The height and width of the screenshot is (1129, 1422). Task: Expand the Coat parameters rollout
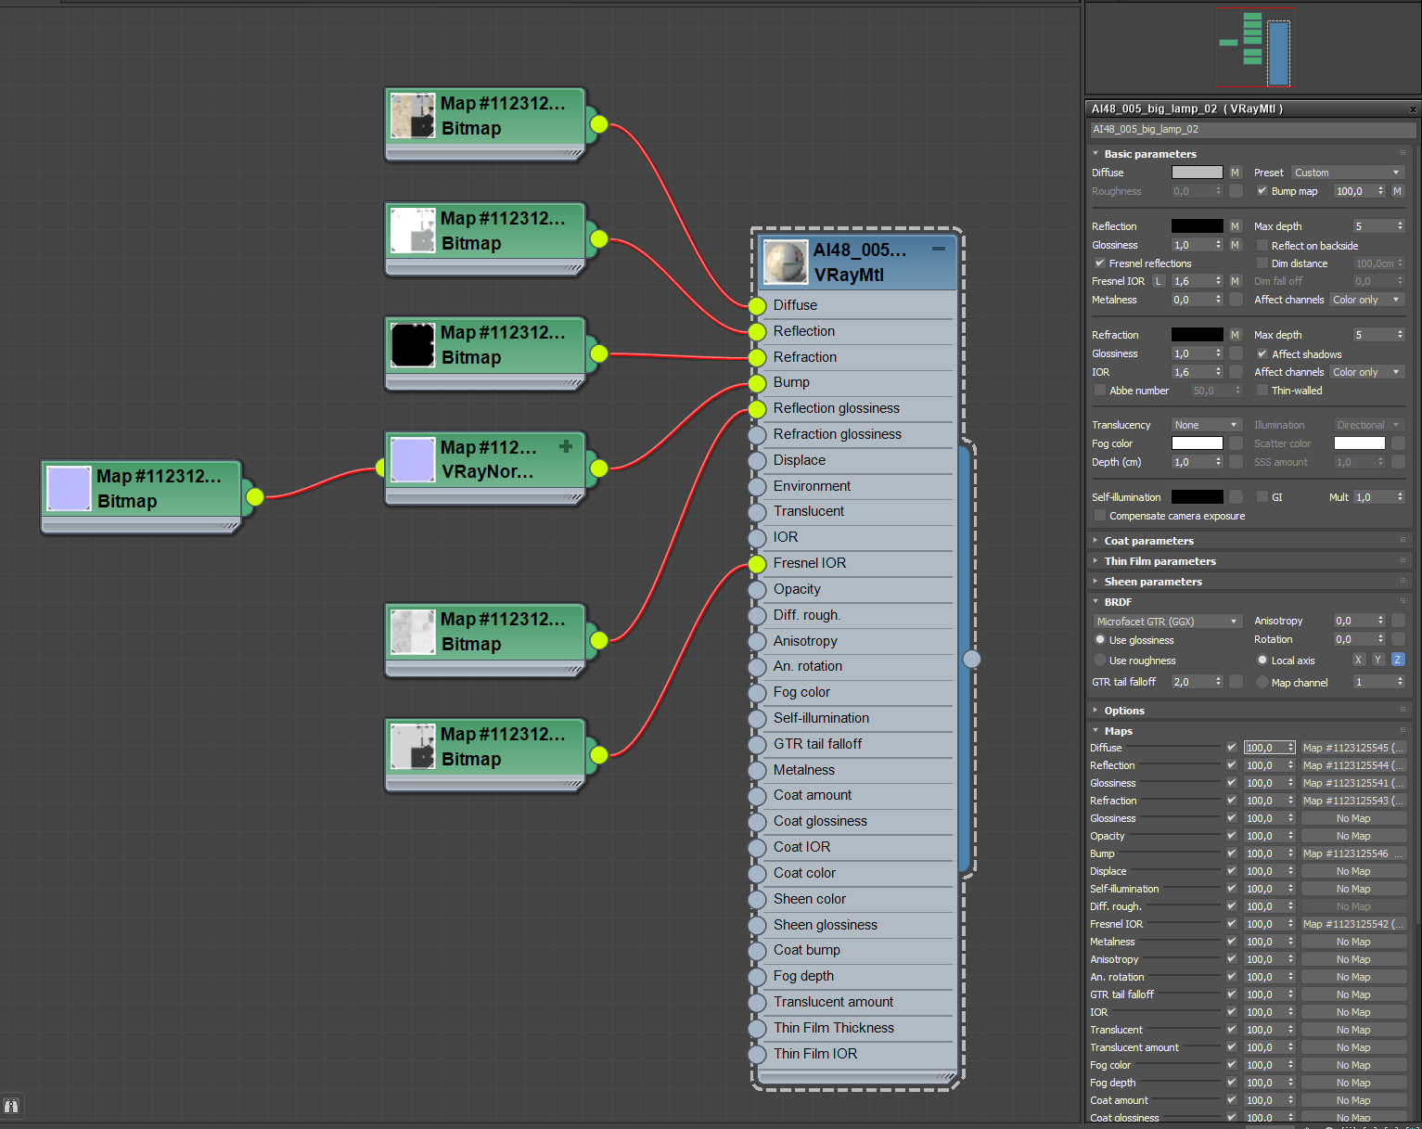tap(1148, 541)
